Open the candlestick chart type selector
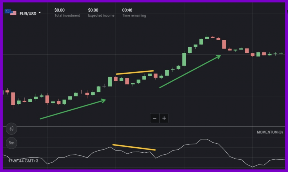 click(x=12, y=129)
